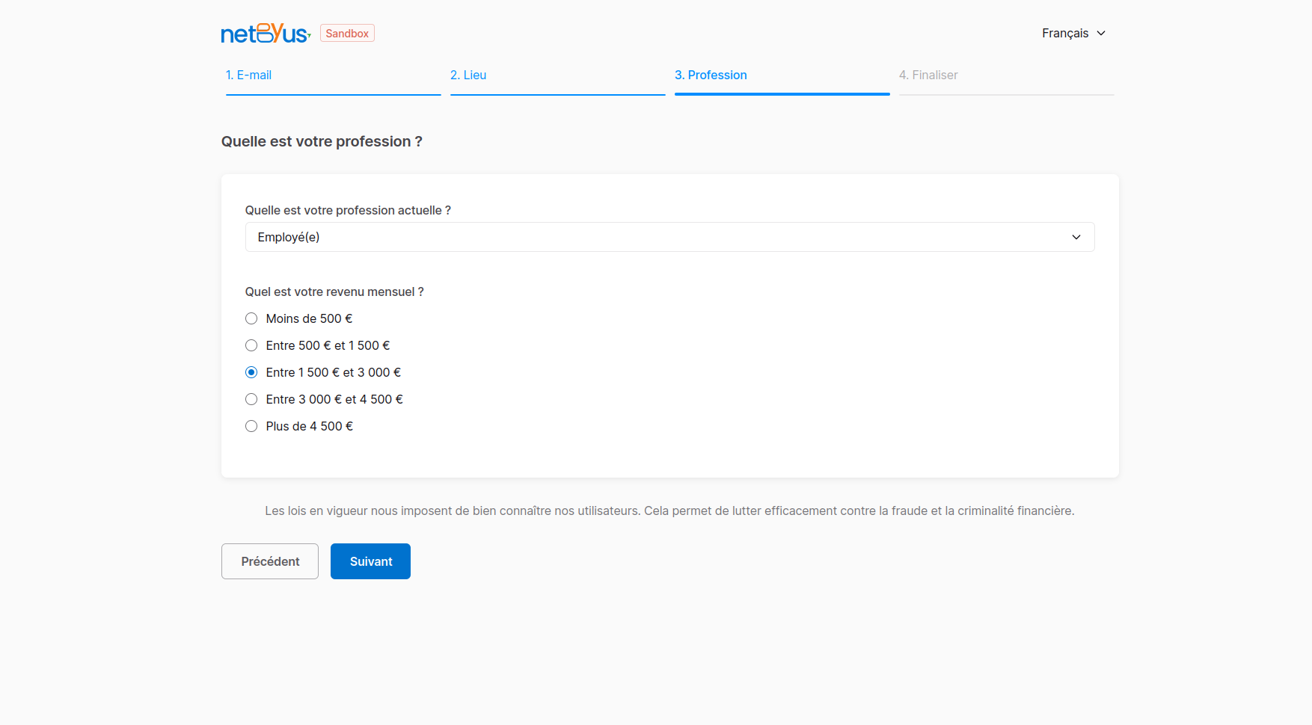Image resolution: width=1312 pixels, height=725 pixels.
Task: Select the 3. Profession step tab
Action: pyautogui.click(x=711, y=75)
